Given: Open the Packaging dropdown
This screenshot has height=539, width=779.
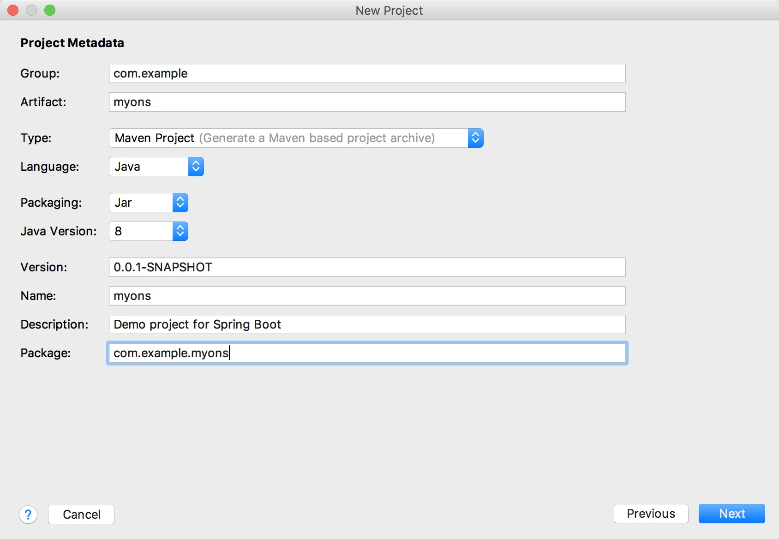Looking at the screenshot, I should pos(180,203).
